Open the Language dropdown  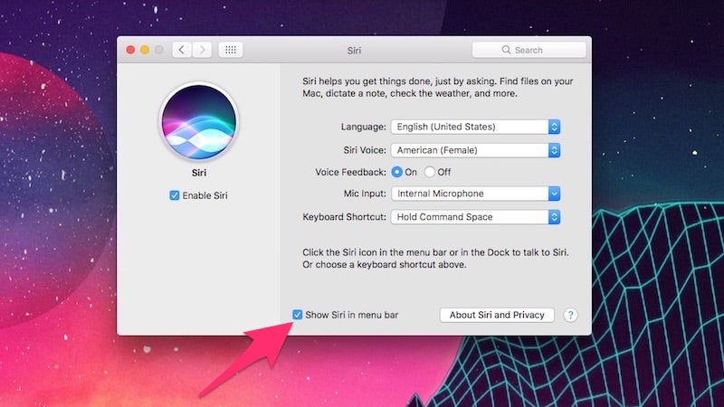tap(476, 127)
